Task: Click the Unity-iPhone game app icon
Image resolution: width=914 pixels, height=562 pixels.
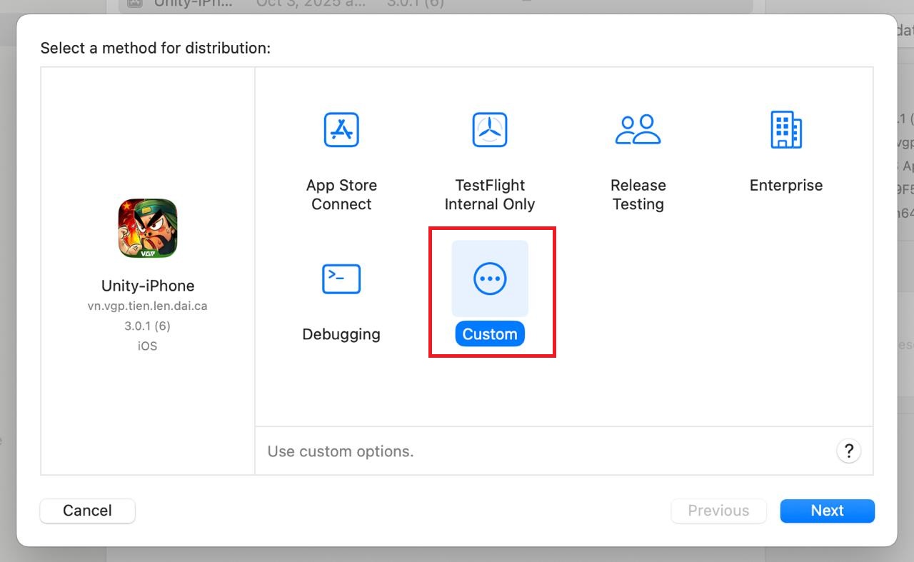Action: point(148,229)
